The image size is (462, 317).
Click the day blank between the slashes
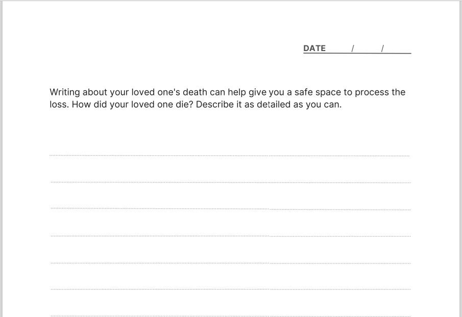pos(368,49)
